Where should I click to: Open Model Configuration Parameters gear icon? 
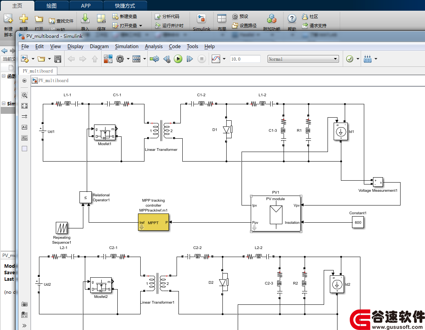120,59
